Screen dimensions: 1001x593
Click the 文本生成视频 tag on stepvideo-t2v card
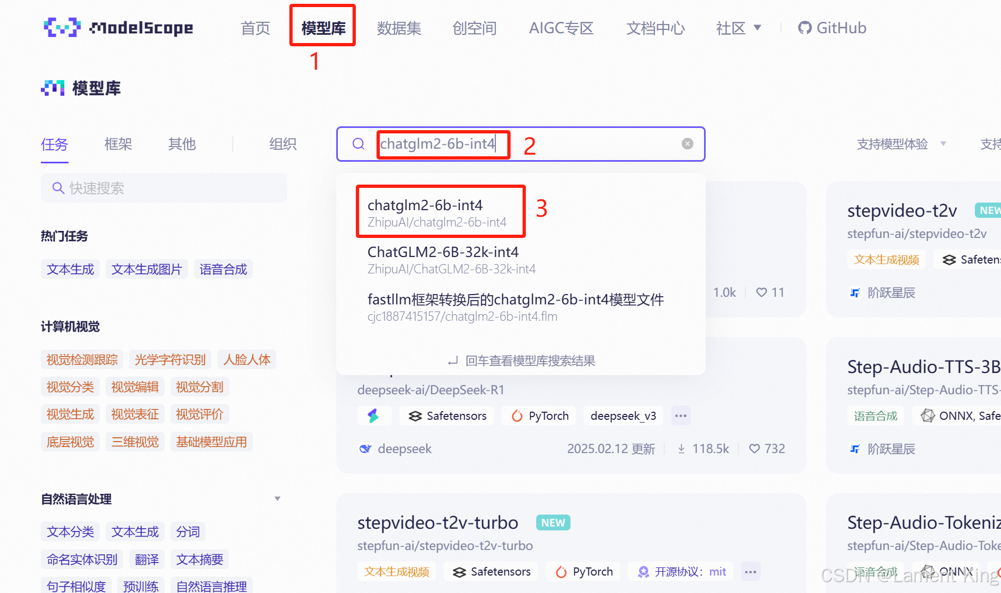(887, 259)
